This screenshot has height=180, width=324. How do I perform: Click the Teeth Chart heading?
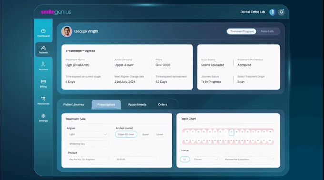(188, 119)
